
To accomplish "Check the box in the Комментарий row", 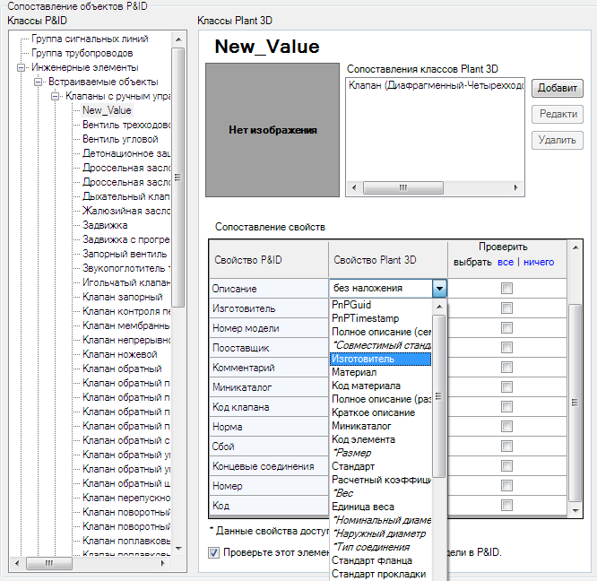I will [x=506, y=368].
